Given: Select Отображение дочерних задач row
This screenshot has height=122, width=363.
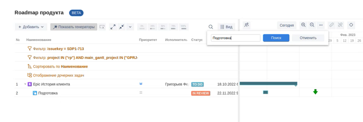Looking at the screenshot, I should [x=126, y=75].
